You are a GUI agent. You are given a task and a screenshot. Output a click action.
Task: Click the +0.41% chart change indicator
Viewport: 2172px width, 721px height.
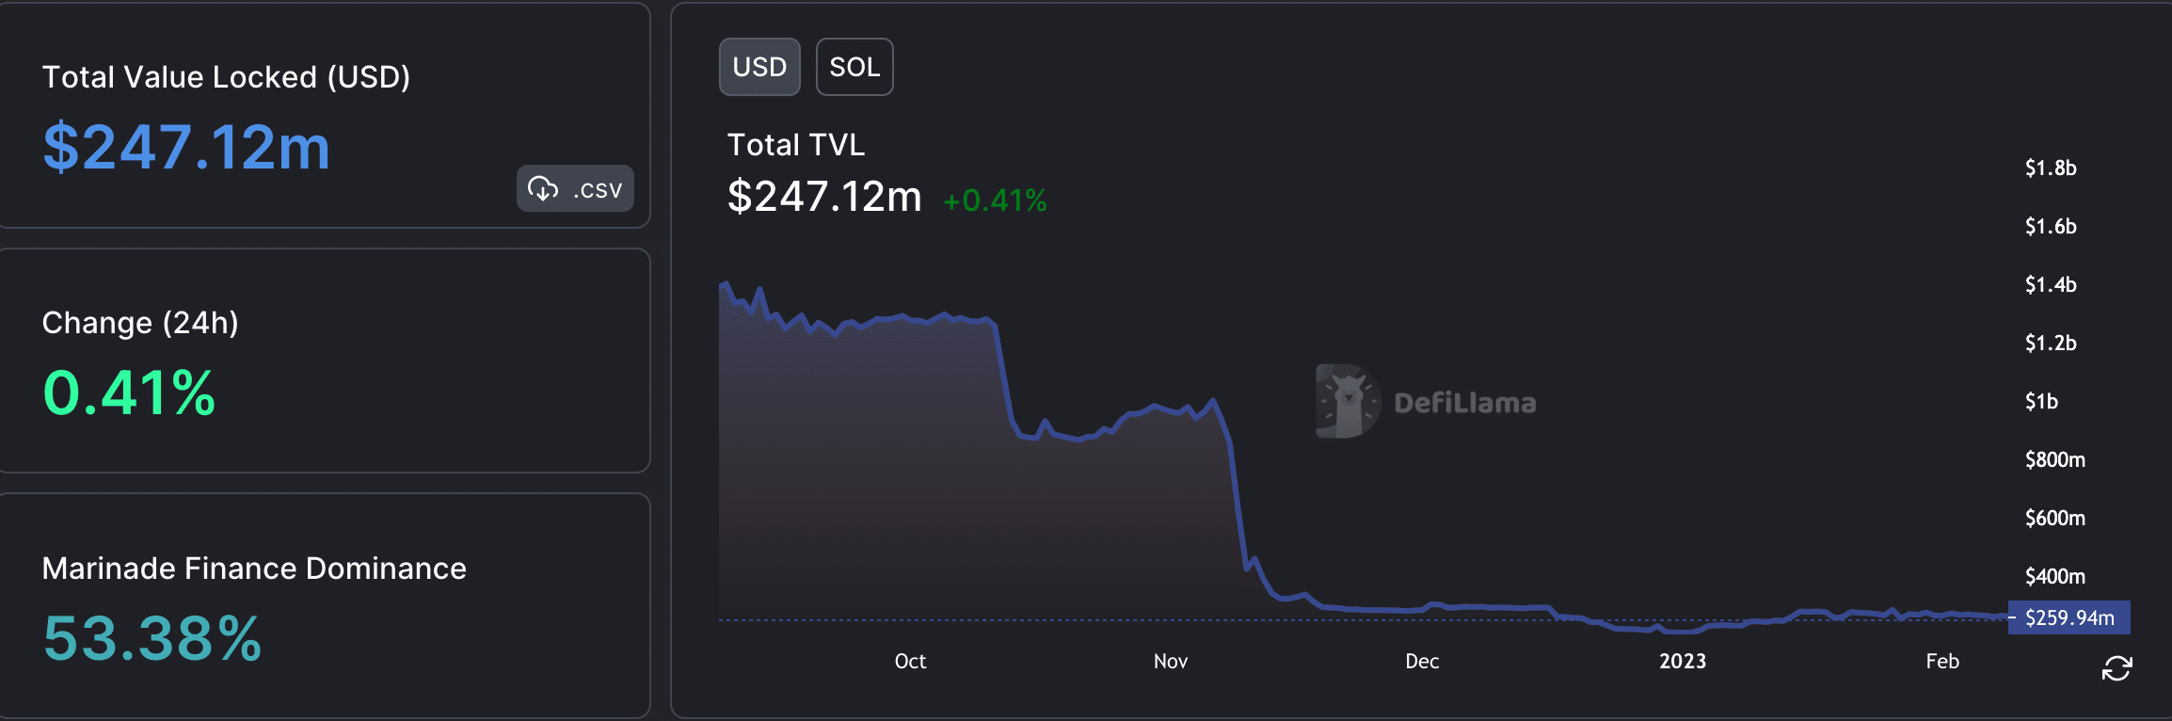995,200
